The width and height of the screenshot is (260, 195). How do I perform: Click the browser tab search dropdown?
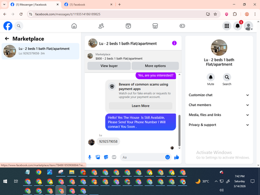4,5
